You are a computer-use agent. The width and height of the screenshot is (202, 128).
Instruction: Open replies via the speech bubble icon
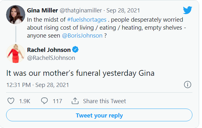click(x=44, y=101)
